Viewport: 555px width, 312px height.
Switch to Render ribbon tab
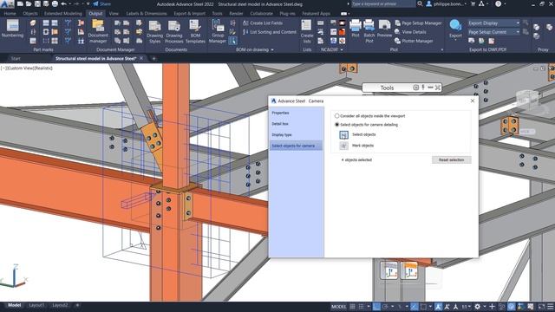coord(236,14)
